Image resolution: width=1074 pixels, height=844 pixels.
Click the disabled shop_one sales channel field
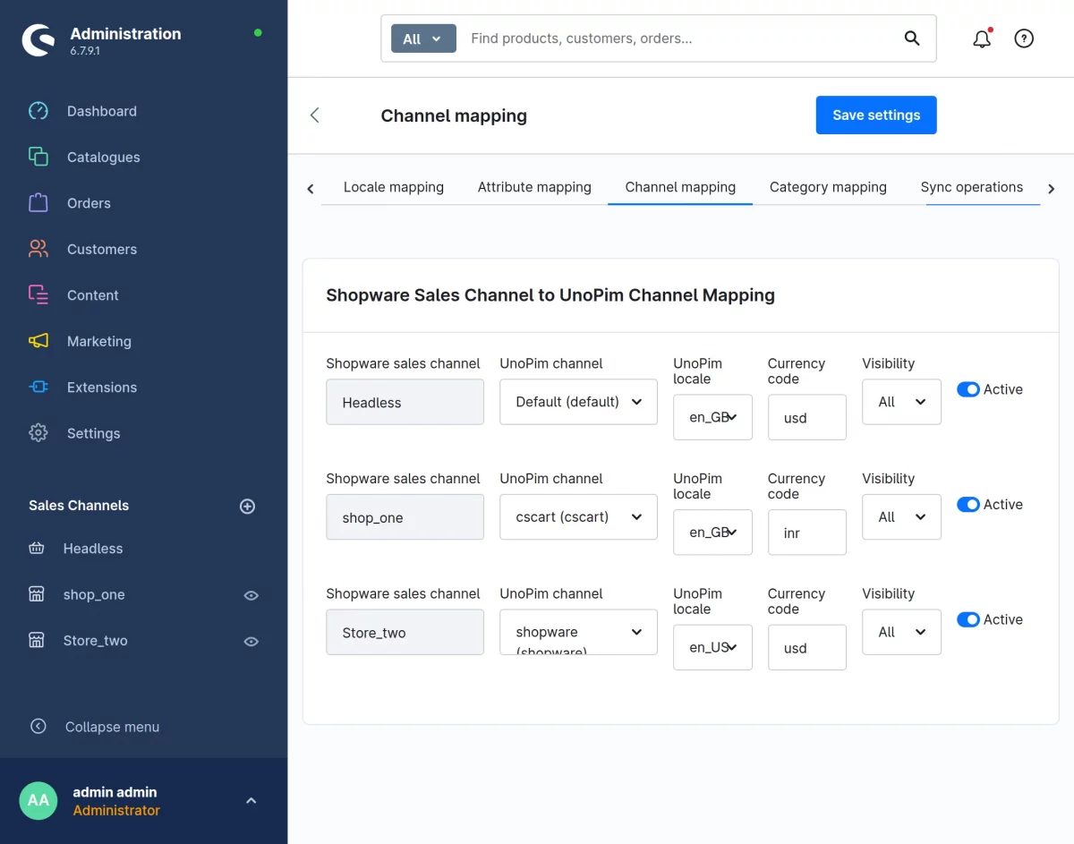click(x=405, y=517)
